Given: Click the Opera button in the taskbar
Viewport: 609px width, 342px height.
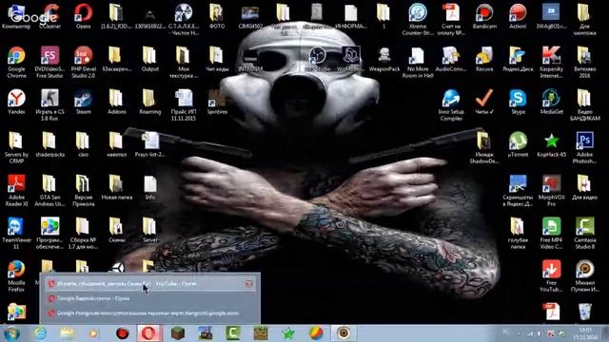Looking at the screenshot, I should point(149,333).
